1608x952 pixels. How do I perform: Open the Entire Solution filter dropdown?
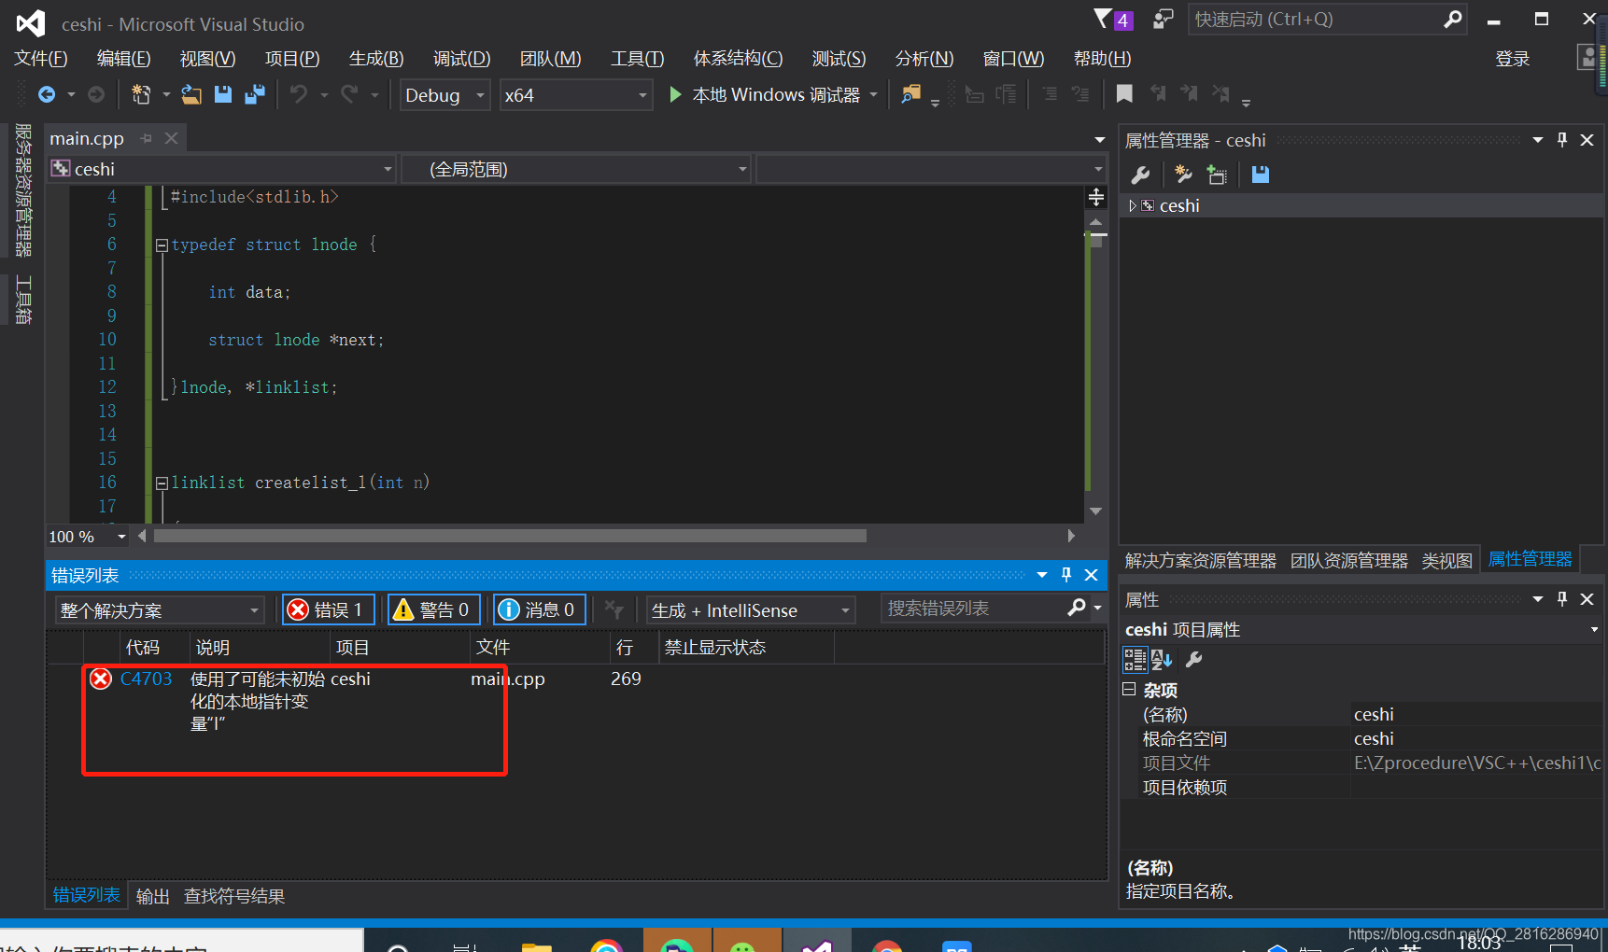(x=160, y=610)
